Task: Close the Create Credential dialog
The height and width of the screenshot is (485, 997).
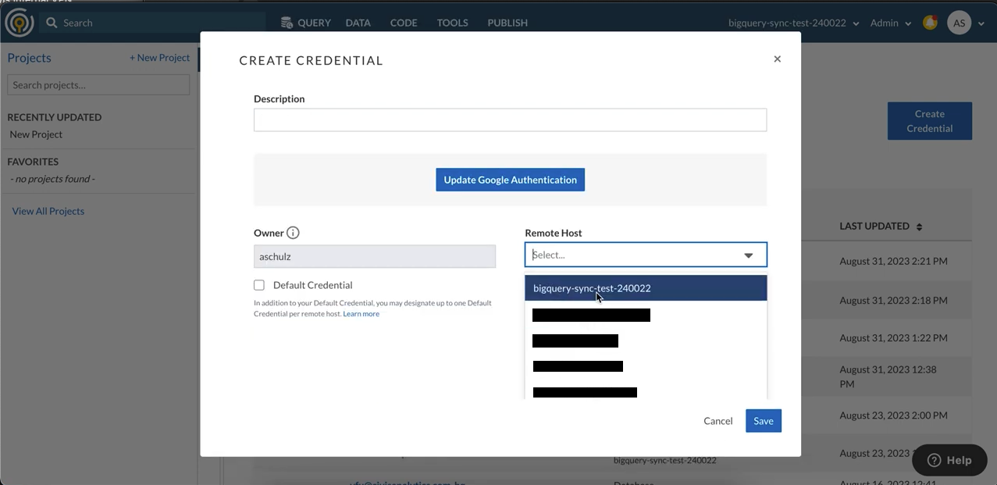Action: click(777, 59)
